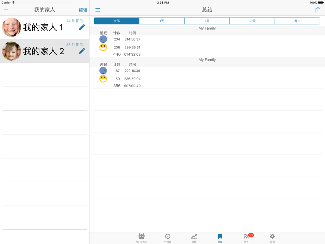Tap the 编辑 edit button
Image resolution: width=325 pixels, height=244 pixels.
click(83, 10)
